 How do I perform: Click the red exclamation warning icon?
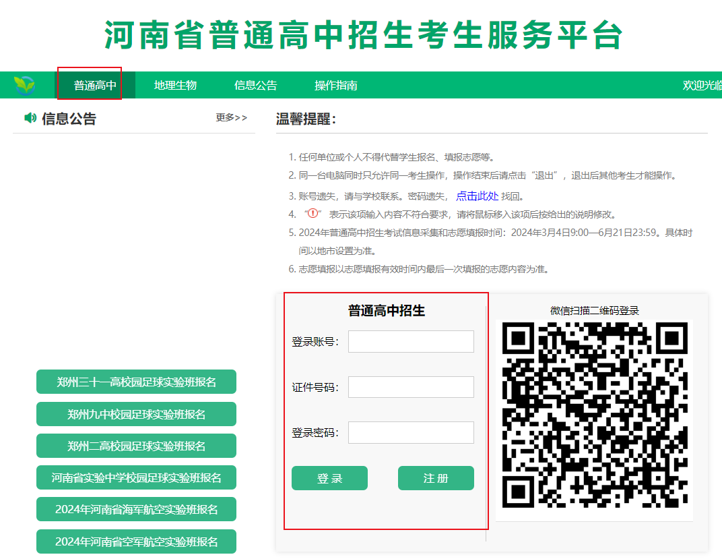click(312, 213)
